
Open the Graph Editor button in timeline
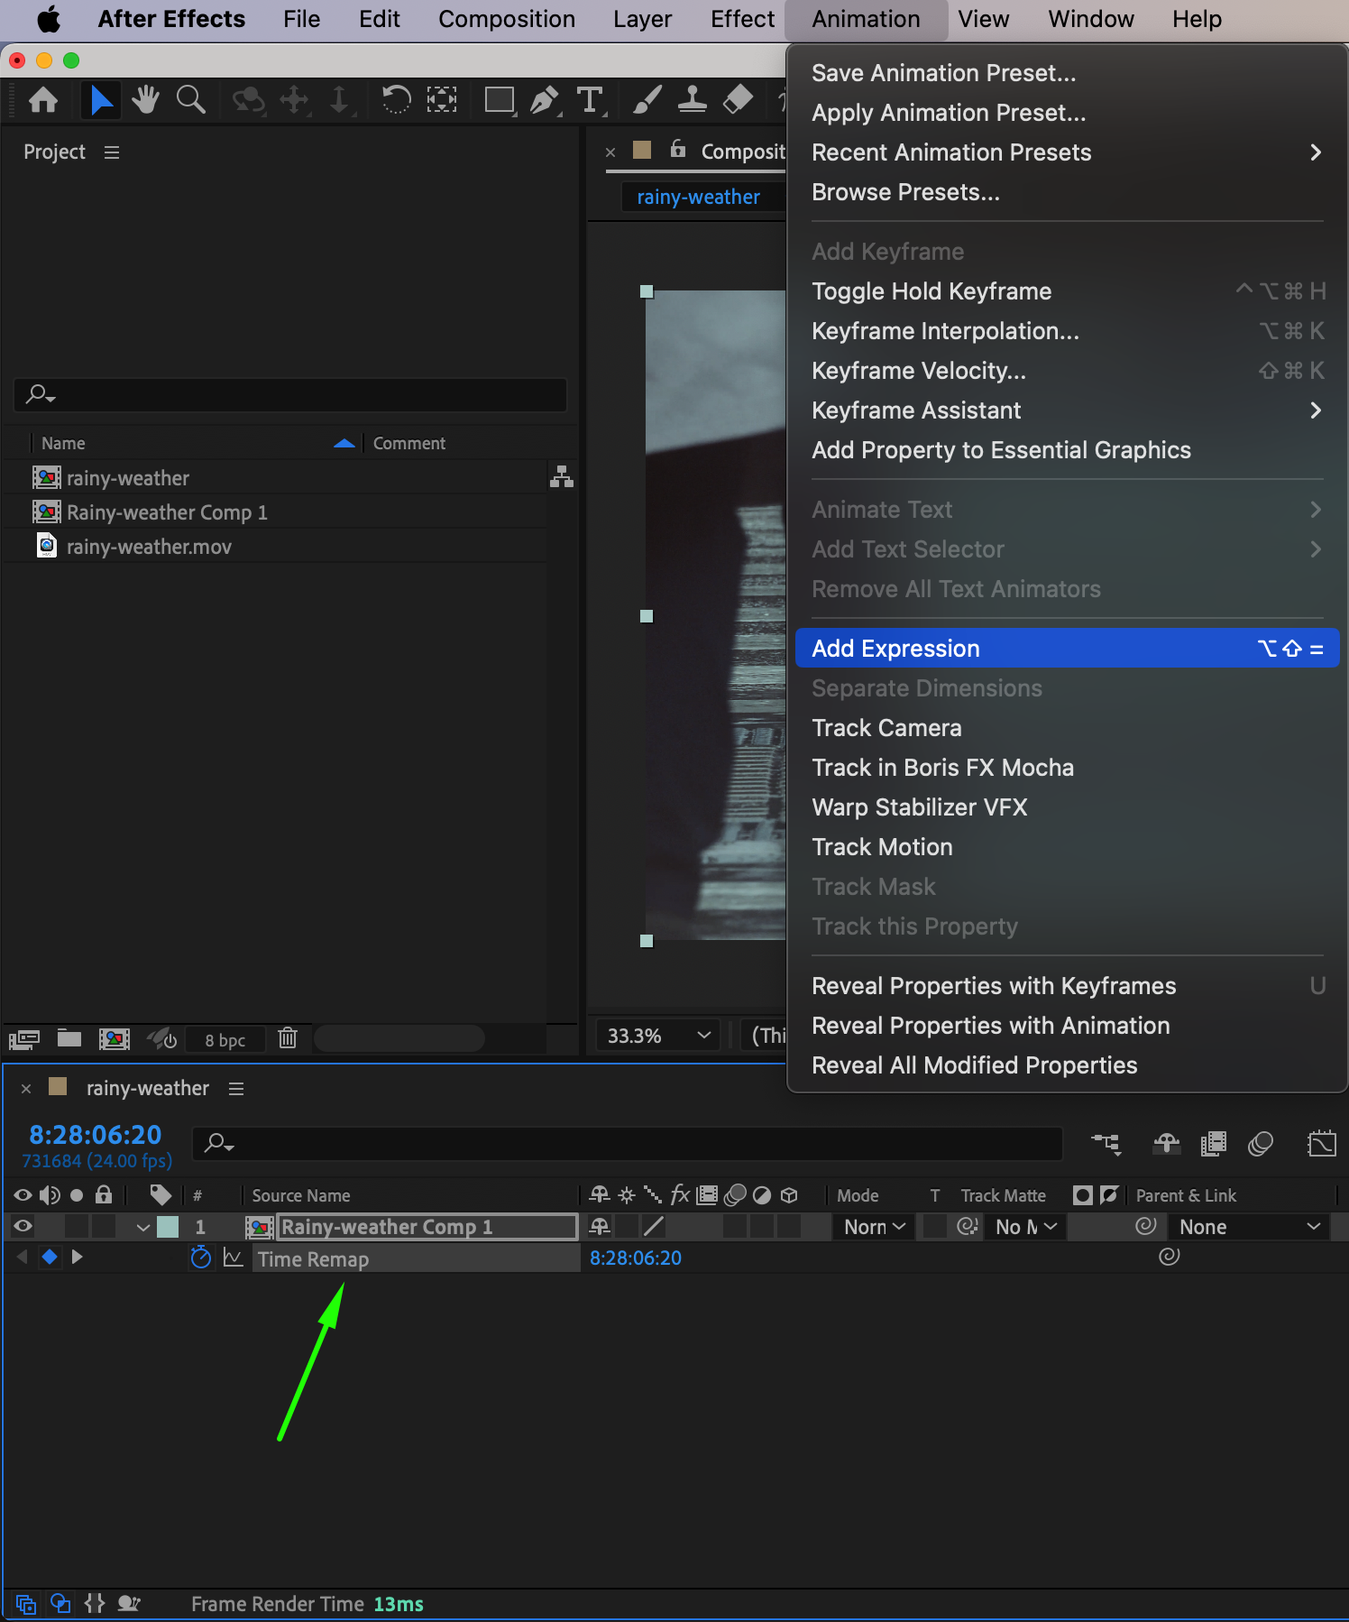pyautogui.click(x=1320, y=1144)
